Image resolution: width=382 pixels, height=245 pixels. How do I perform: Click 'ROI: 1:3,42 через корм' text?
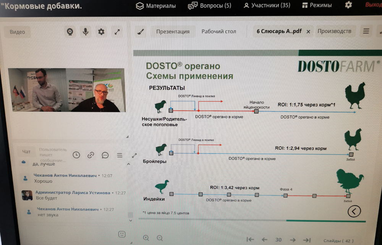coord(235,188)
